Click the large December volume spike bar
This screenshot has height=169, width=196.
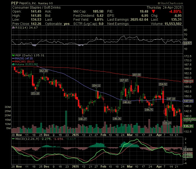(x=66, y=122)
